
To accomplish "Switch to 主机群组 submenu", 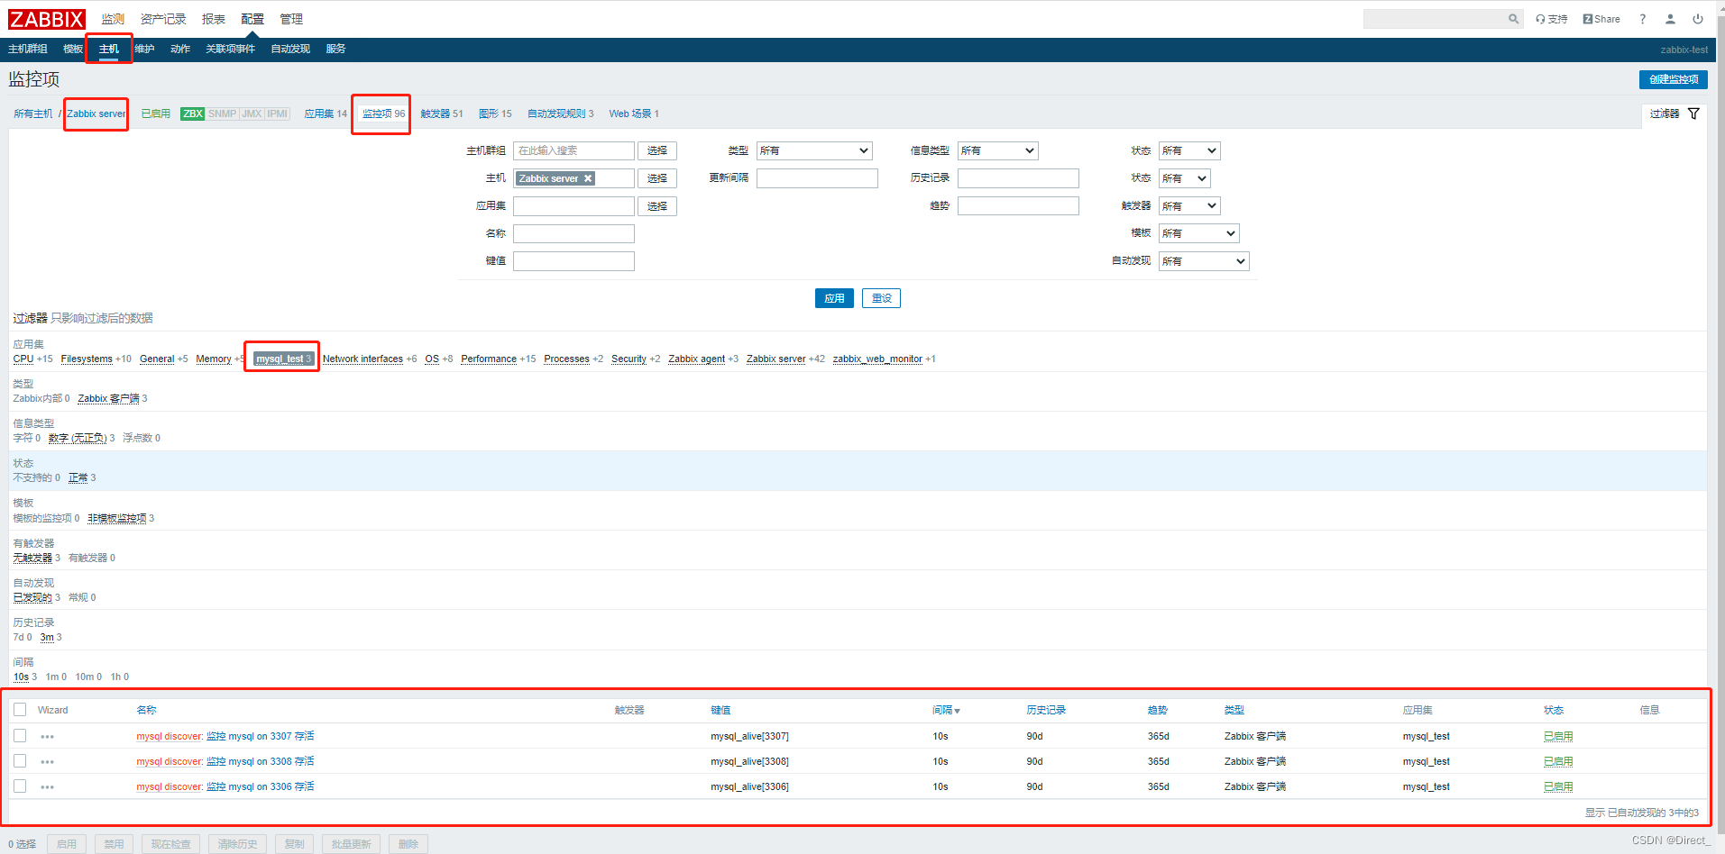I will (28, 49).
